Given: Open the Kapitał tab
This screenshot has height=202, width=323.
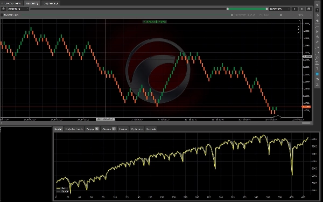Looking at the screenshot, I should pyautogui.click(x=58, y=129).
